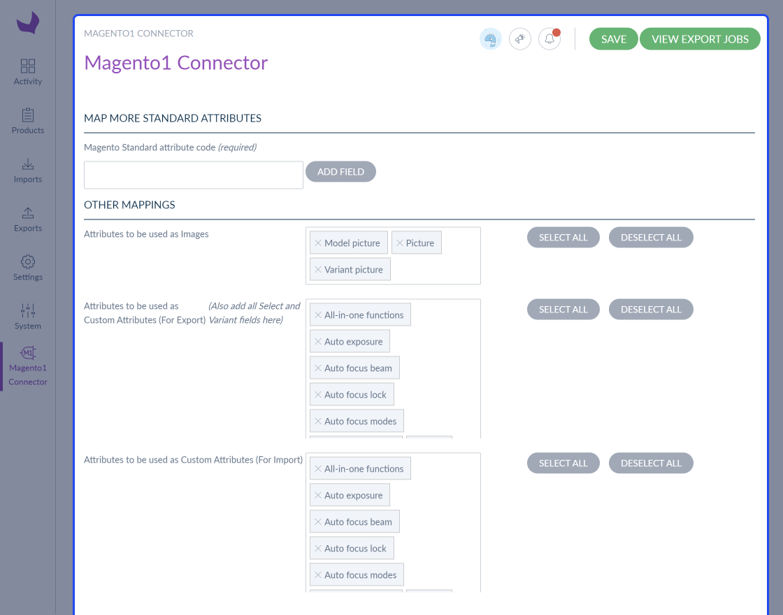This screenshot has height=615, width=783.
Task: Click the user avatar icon
Action: click(490, 39)
